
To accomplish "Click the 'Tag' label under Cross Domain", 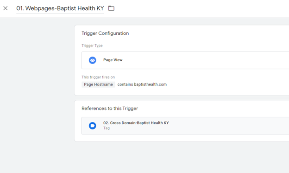I will (107, 128).
